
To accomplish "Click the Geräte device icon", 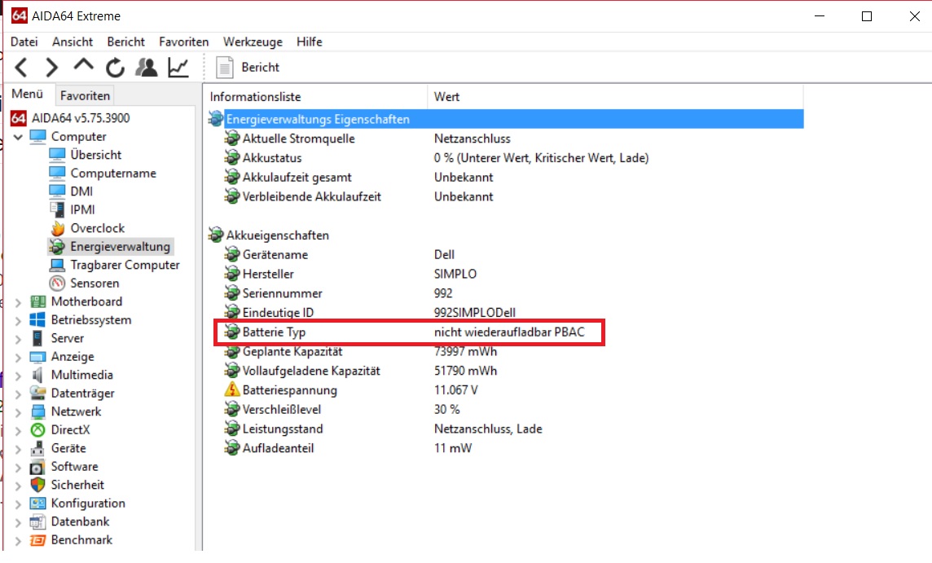I will (x=37, y=448).
